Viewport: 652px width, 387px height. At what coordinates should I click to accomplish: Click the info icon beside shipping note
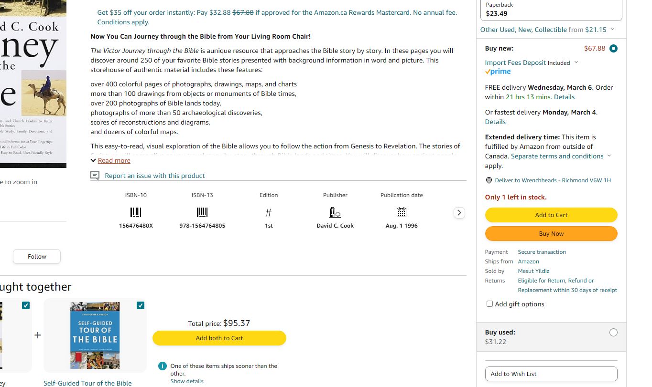coord(163,366)
